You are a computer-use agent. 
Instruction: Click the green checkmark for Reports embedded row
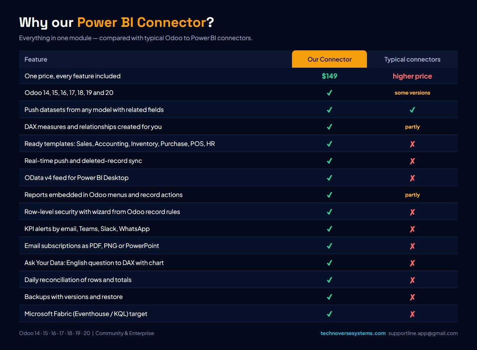click(329, 195)
